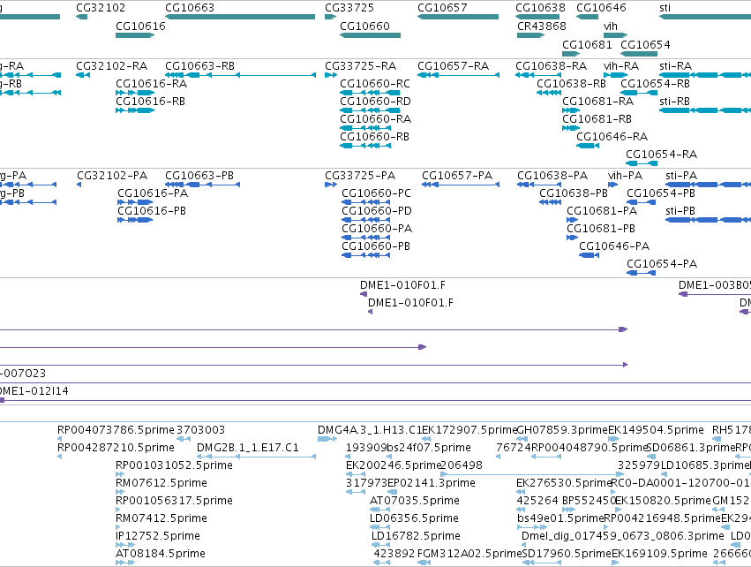Select the DME1-012I14 clone label

(x=34, y=390)
